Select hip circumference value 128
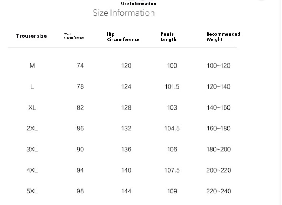This screenshot has width=282, height=205. (126, 107)
